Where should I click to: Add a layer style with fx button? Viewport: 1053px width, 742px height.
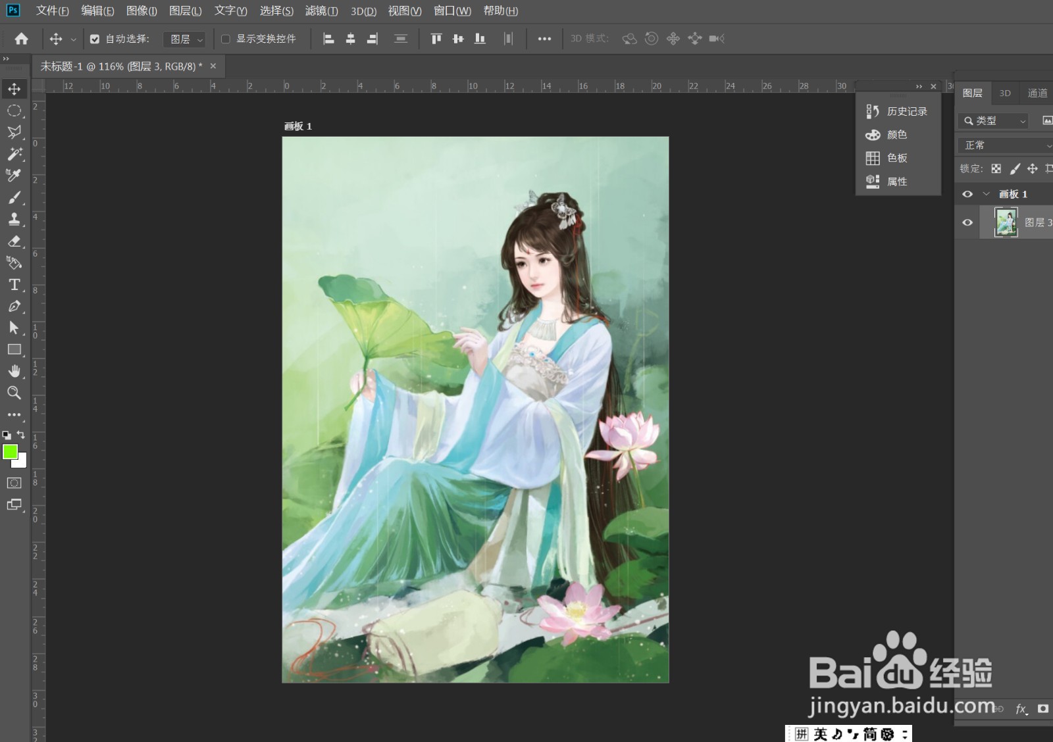click(1021, 708)
